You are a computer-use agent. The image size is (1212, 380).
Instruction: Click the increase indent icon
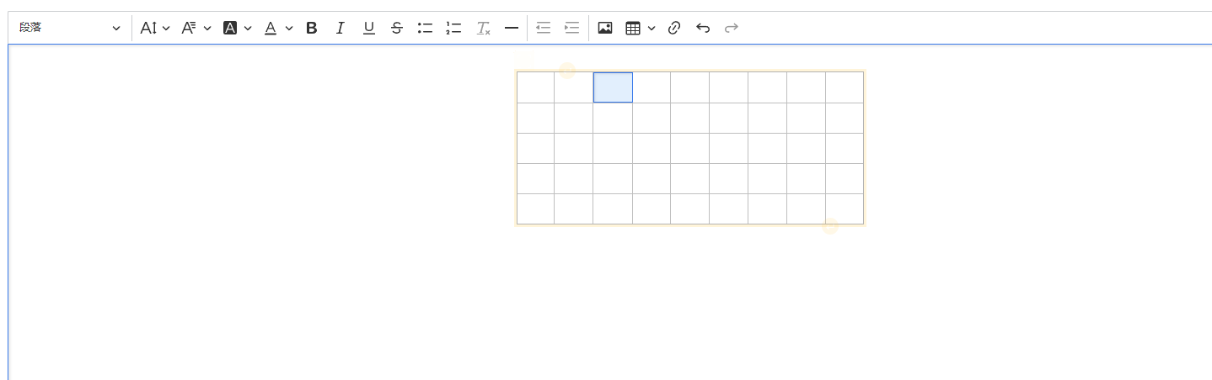click(x=572, y=28)
